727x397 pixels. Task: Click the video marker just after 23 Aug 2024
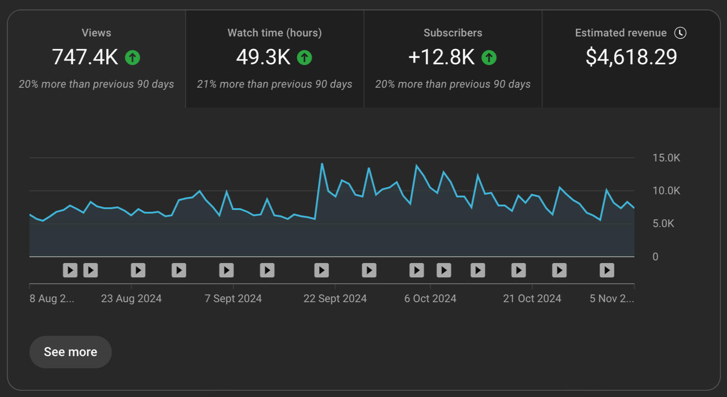point(138,270)
